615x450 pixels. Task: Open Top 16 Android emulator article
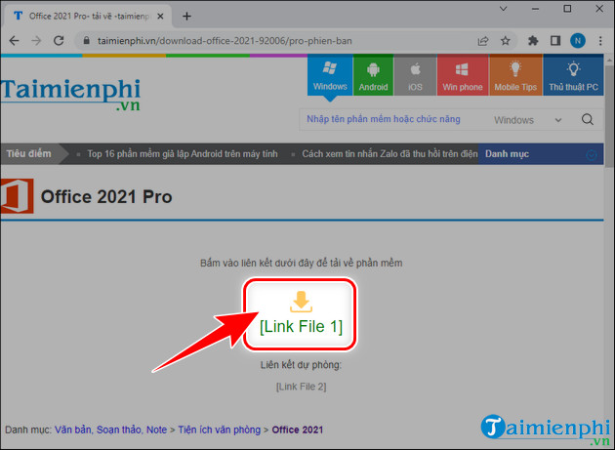182,154
